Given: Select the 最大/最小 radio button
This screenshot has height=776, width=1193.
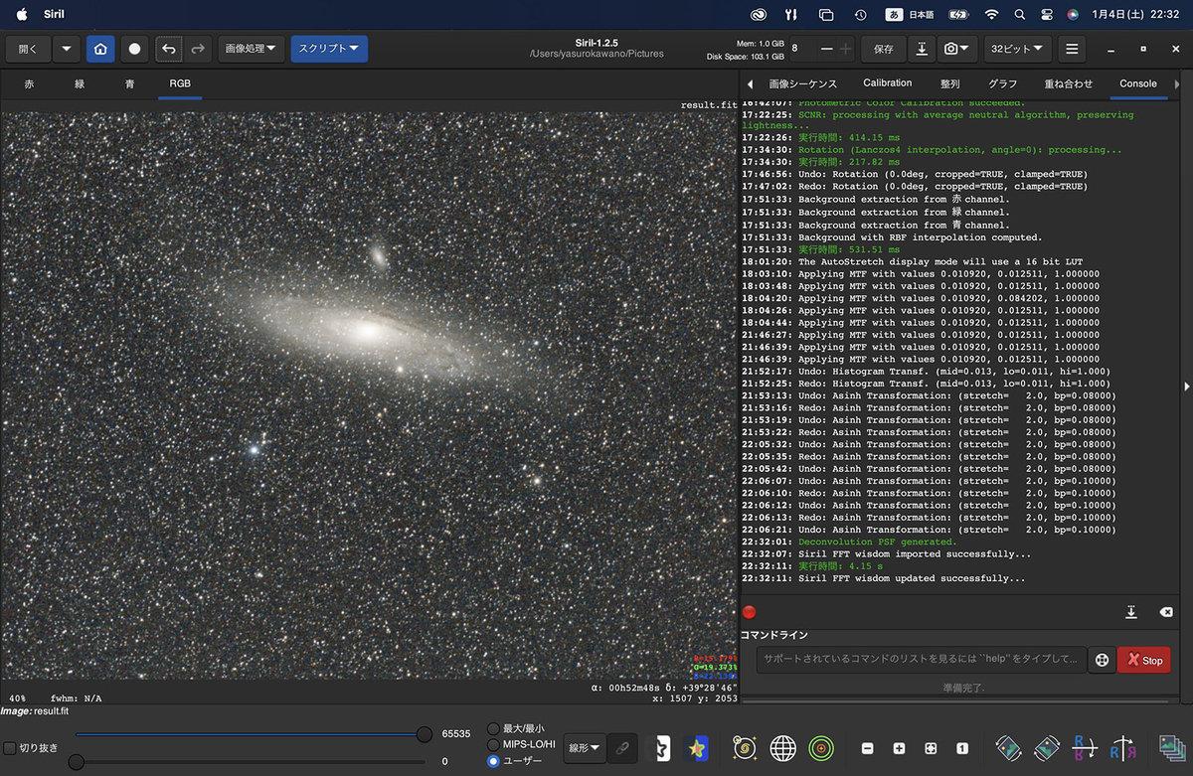Looking at the screenshot, I should 493,728.
